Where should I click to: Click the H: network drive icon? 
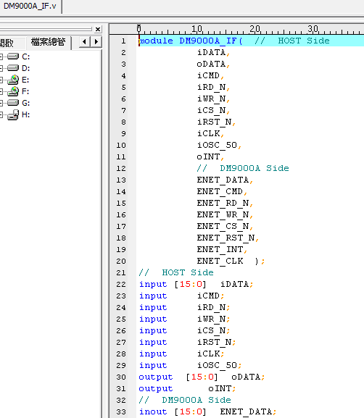click(x=13, y=114)
